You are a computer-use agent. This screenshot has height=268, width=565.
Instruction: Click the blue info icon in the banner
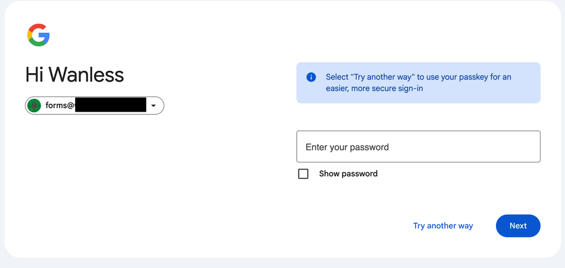311,77
